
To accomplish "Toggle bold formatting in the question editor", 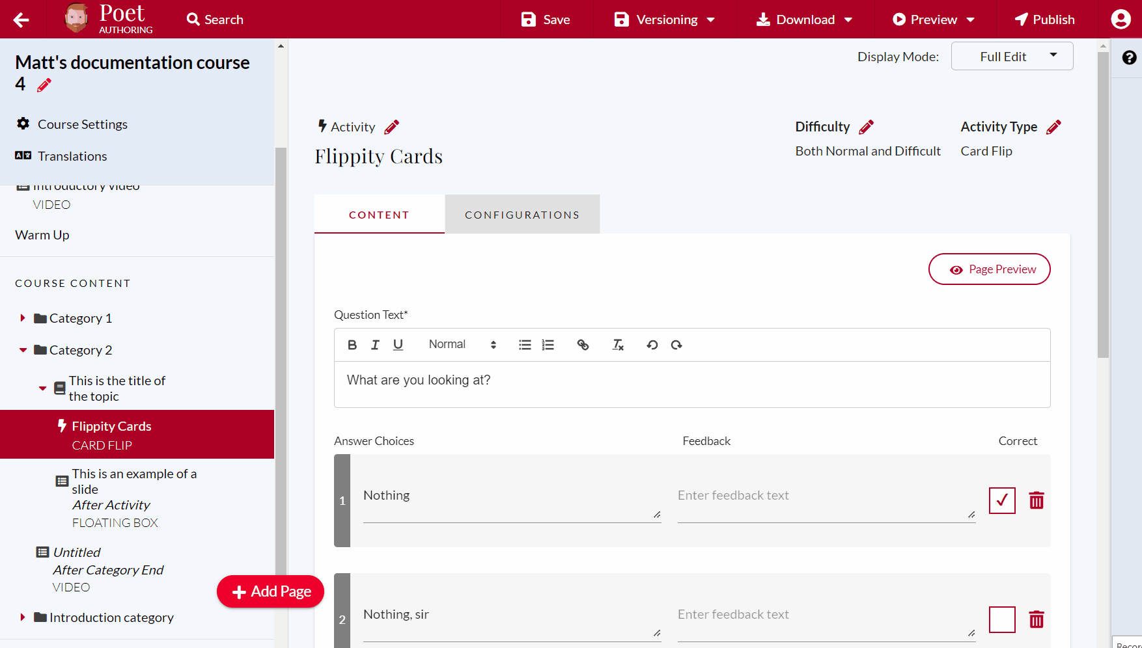I will [352, 345].
